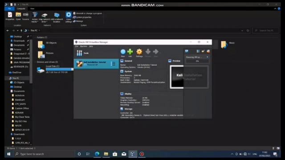This screenshot has width=285, height=160.
Task: Click the powering VM progress bar
Action: [197, 61]
